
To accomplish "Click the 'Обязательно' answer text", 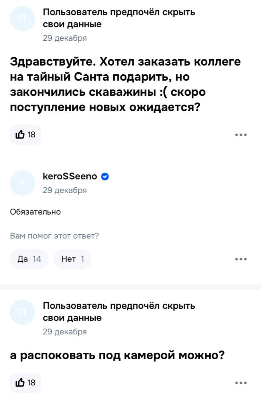I will [x=35, y=212].
